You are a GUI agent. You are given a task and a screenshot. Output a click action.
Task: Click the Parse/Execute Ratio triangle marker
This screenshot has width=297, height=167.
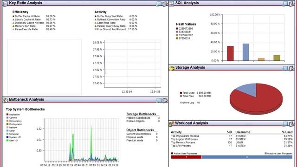(13, 29)
